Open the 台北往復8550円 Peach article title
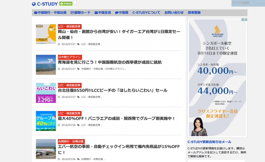 pyautogui.click(x=113, y=90)
